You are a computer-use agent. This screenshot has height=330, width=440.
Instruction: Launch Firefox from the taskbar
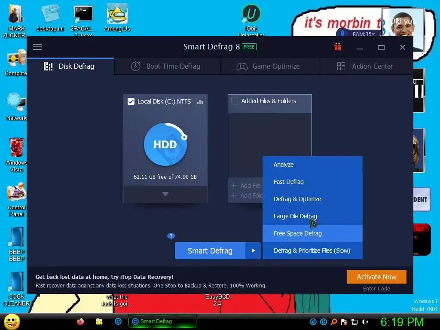coord(80,321)
